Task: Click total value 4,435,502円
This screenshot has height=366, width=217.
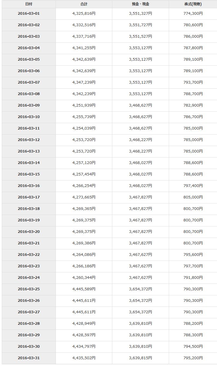Action: click(84, 358)
